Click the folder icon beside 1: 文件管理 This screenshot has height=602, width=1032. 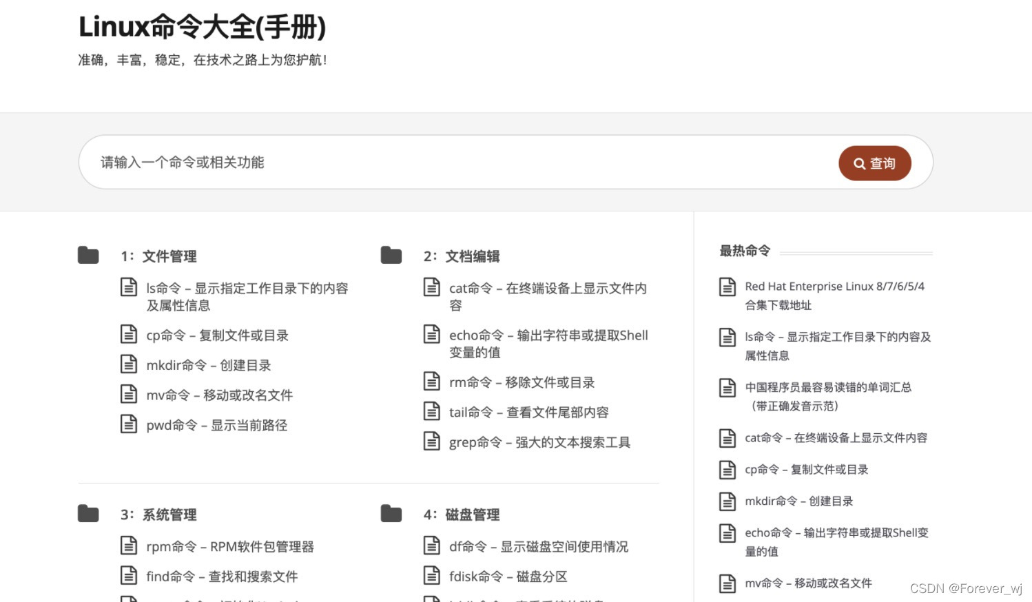pyautogui.click(x=88, y=256)
